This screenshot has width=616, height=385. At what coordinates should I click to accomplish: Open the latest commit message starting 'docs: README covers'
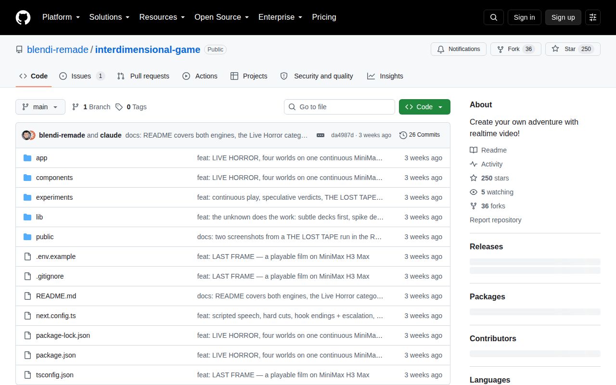tap(217, 135)
